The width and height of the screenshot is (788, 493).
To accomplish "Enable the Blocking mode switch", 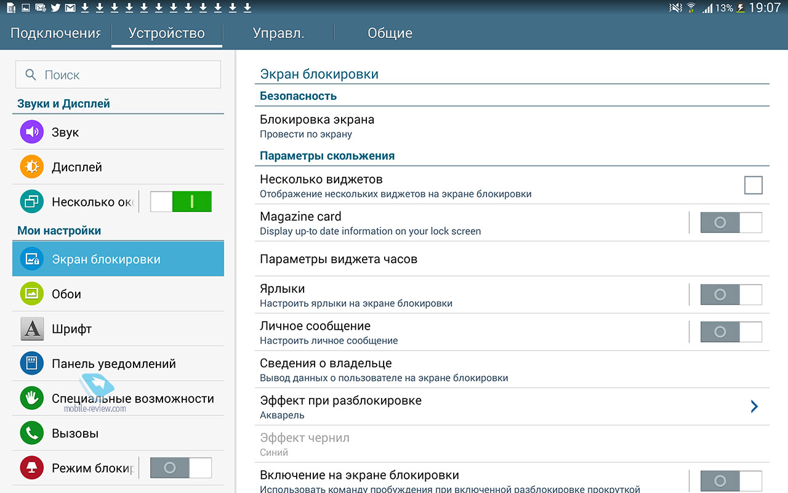I will tap(181, 468).
